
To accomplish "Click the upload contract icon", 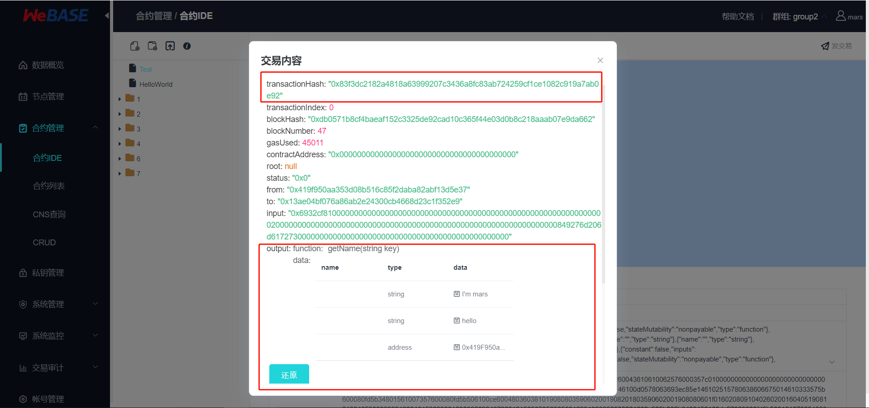I will [170, 46].
